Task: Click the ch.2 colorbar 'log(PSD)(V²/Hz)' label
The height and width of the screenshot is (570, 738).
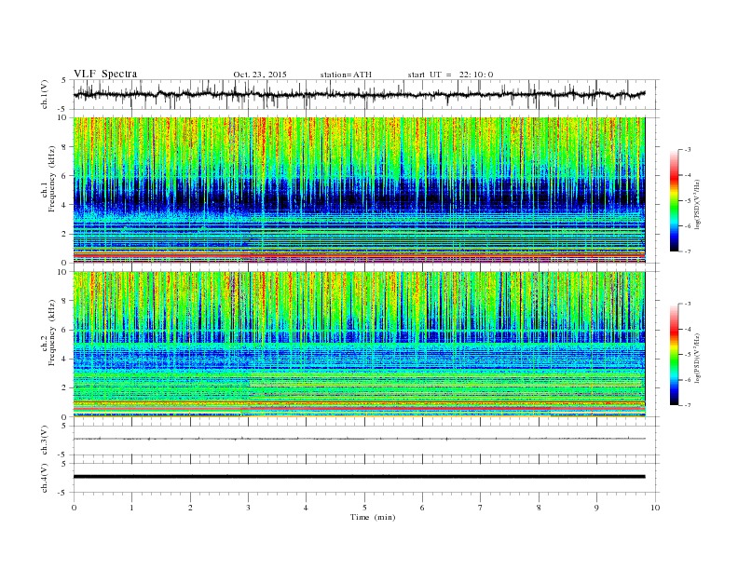Action: [698, 358]
